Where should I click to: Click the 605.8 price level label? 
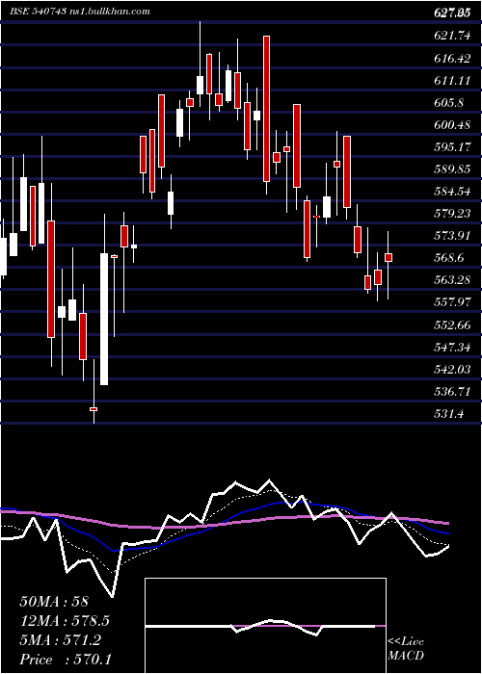pyautogui.click(x=448, y=103)
